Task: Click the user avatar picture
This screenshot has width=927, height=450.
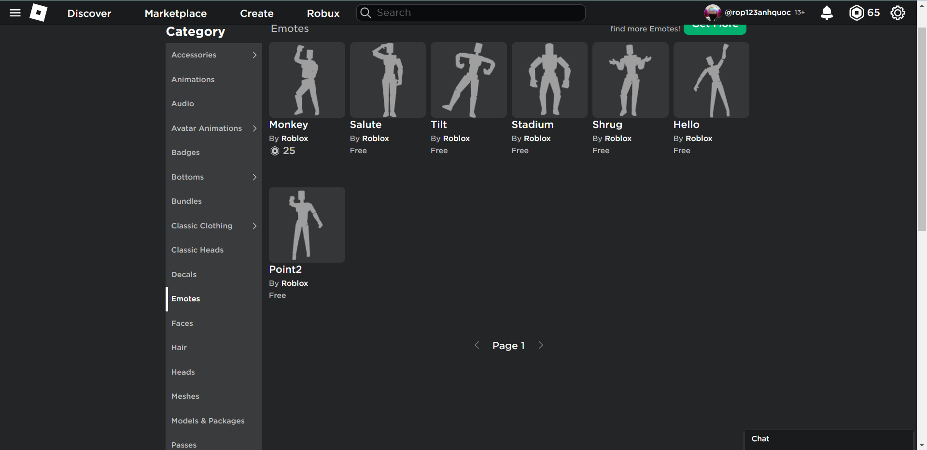Action: click(713, 13)
